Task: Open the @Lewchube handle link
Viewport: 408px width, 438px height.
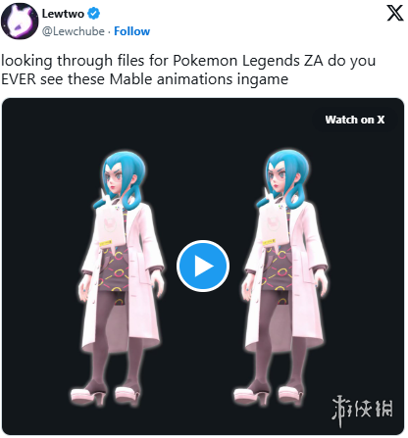Action: point(74,31)
